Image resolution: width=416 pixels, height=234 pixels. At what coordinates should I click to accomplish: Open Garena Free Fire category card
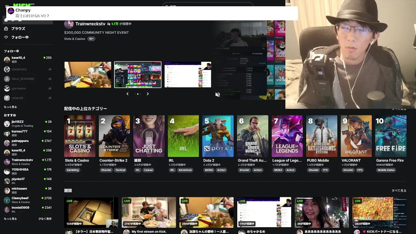[x=391, y=136]
